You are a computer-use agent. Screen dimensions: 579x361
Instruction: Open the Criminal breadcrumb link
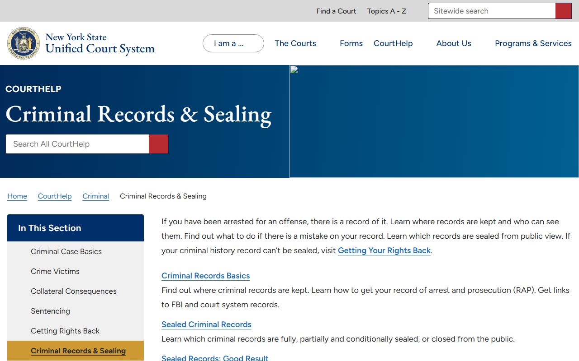click(x=96, y=196)
